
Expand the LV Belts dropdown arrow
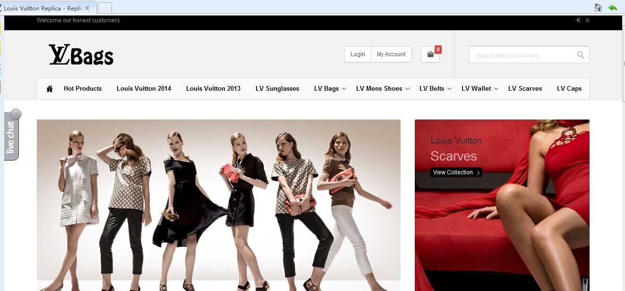pos(449,89)
